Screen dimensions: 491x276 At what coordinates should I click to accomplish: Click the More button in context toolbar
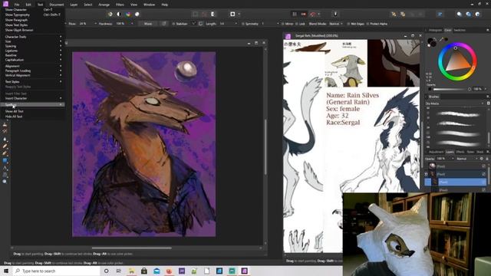coord(148,24)
